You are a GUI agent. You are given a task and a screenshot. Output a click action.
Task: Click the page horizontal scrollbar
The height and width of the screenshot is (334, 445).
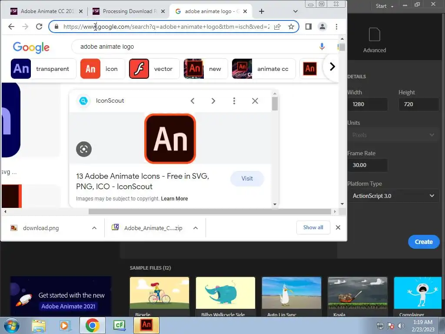[210, 212]
